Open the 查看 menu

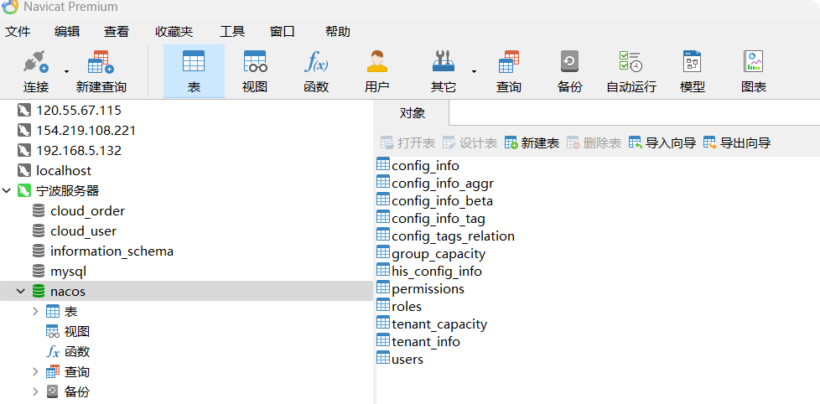116,32
